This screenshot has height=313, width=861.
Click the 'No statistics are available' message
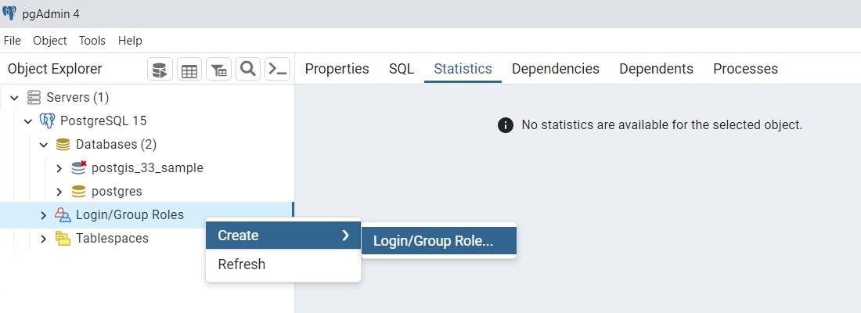point(662,124)
